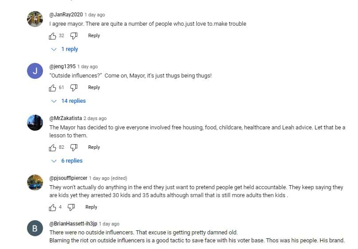The height and width of the screenshot is (249, 358).
Task: Like the comment by @jeng1395
Action: 53,88
